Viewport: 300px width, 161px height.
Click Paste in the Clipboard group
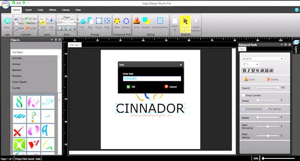pyautogui.click(x=19, y=28)
